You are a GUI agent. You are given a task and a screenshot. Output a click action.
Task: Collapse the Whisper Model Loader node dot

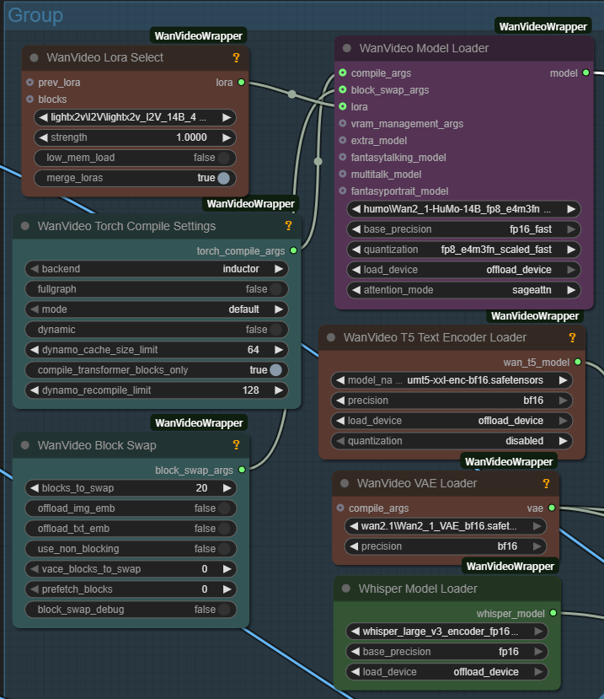click(345, 589)
